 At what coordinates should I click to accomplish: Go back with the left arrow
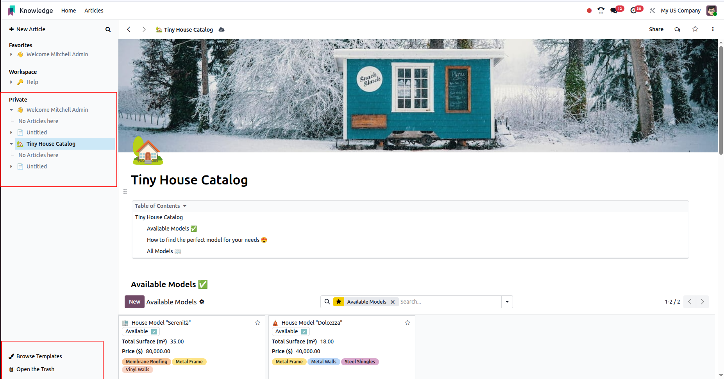point(129,29)
